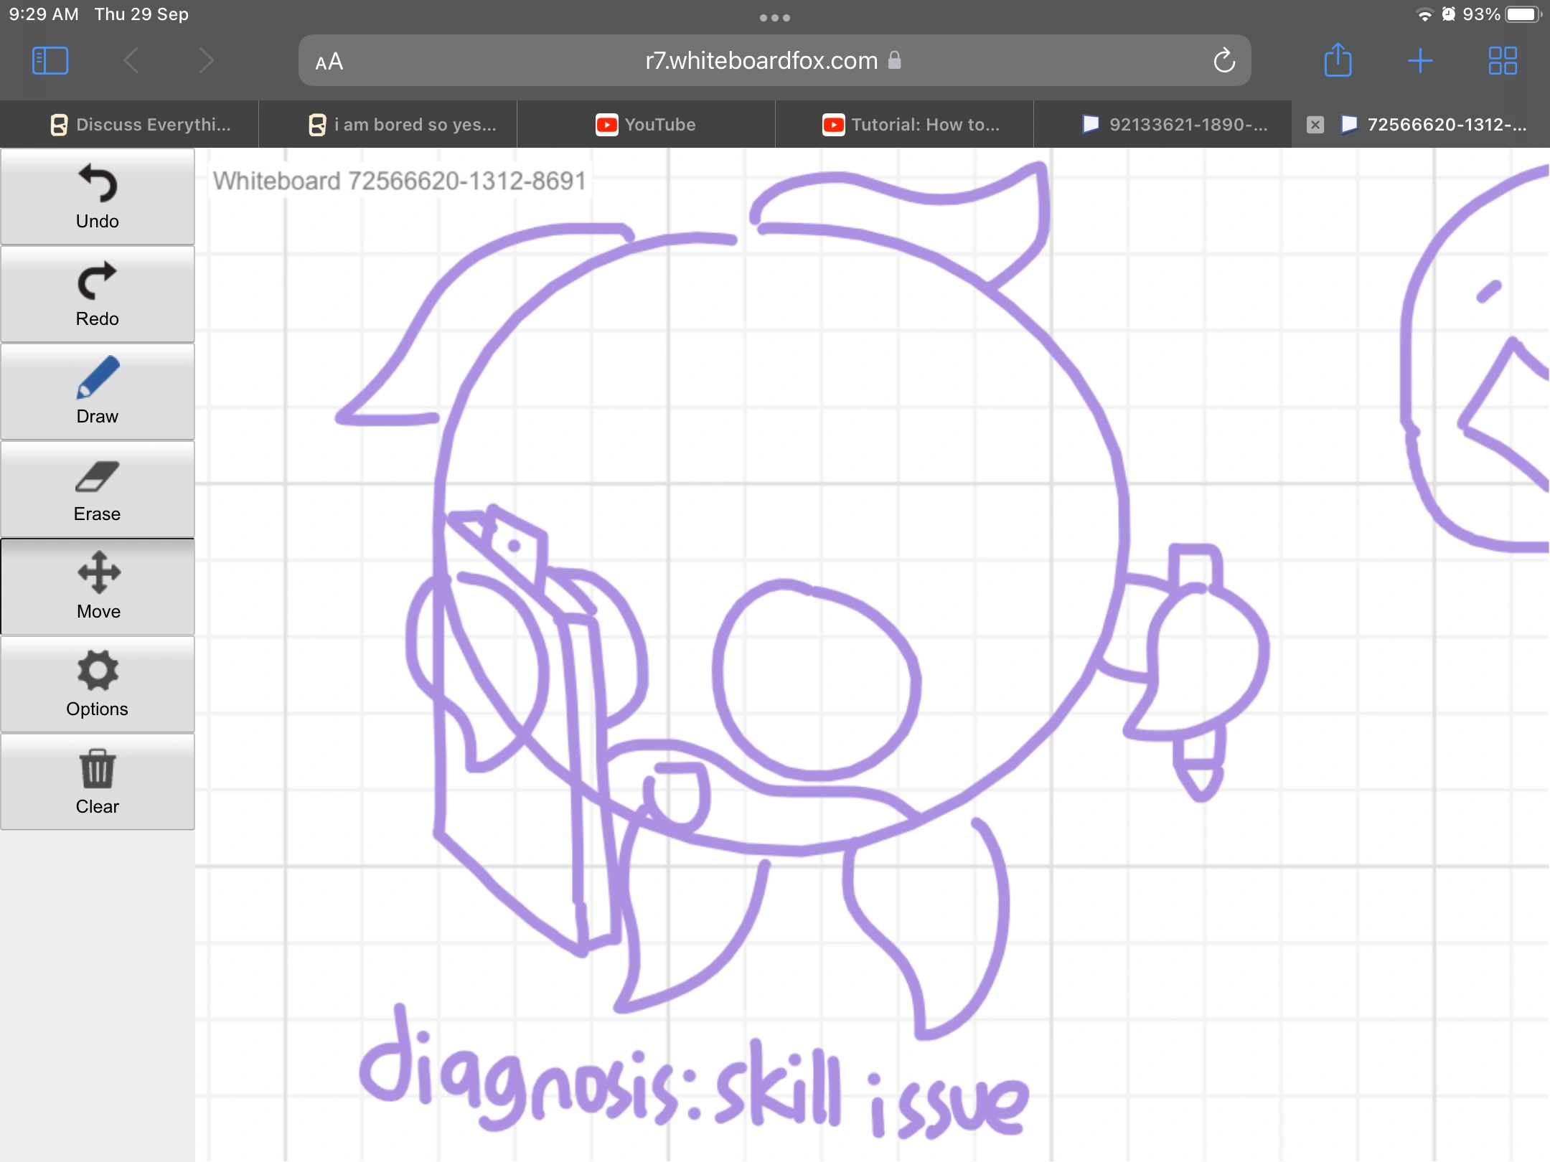Clear the whiteboard using the trash icon

(x=97, y=781)
